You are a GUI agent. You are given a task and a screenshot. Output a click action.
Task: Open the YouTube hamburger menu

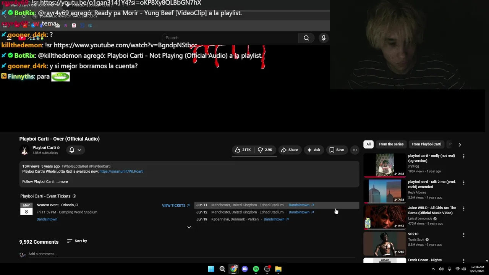point(9,38)
